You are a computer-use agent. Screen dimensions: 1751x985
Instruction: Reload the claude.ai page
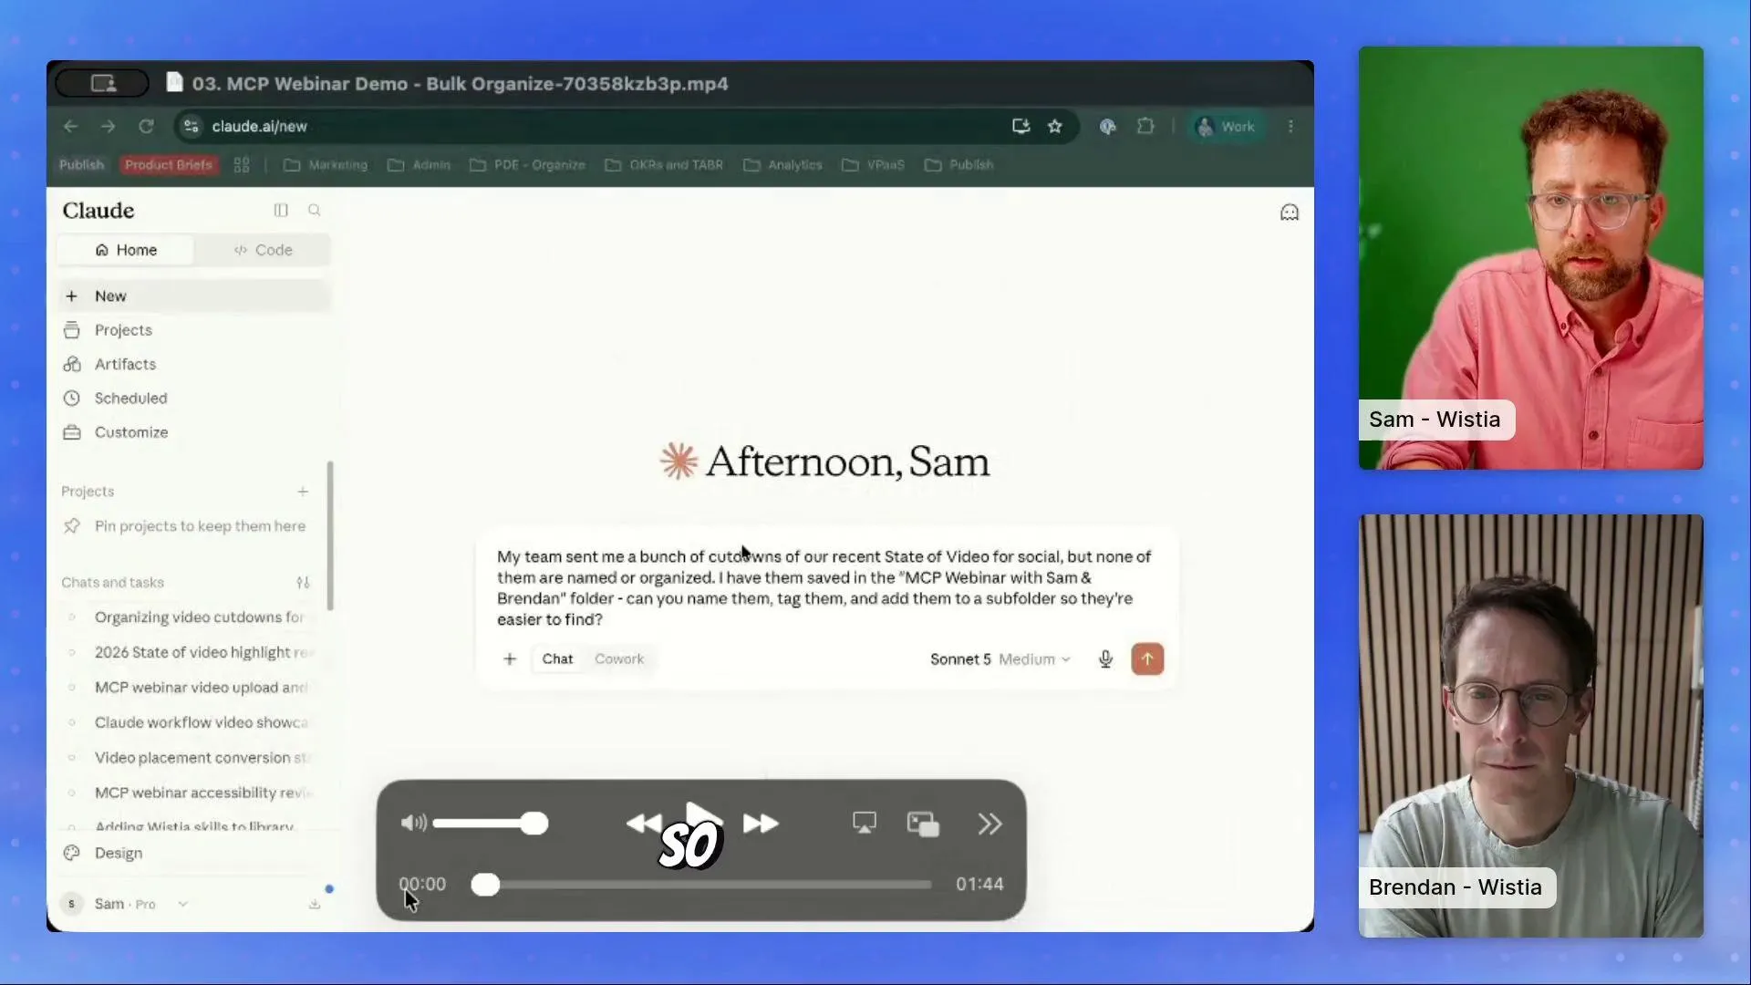[x=146, y=127]
